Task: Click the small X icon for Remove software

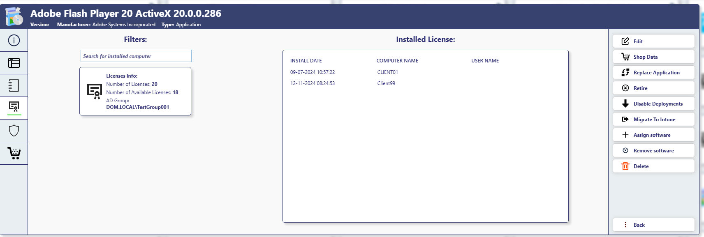Action: [625, 150]
